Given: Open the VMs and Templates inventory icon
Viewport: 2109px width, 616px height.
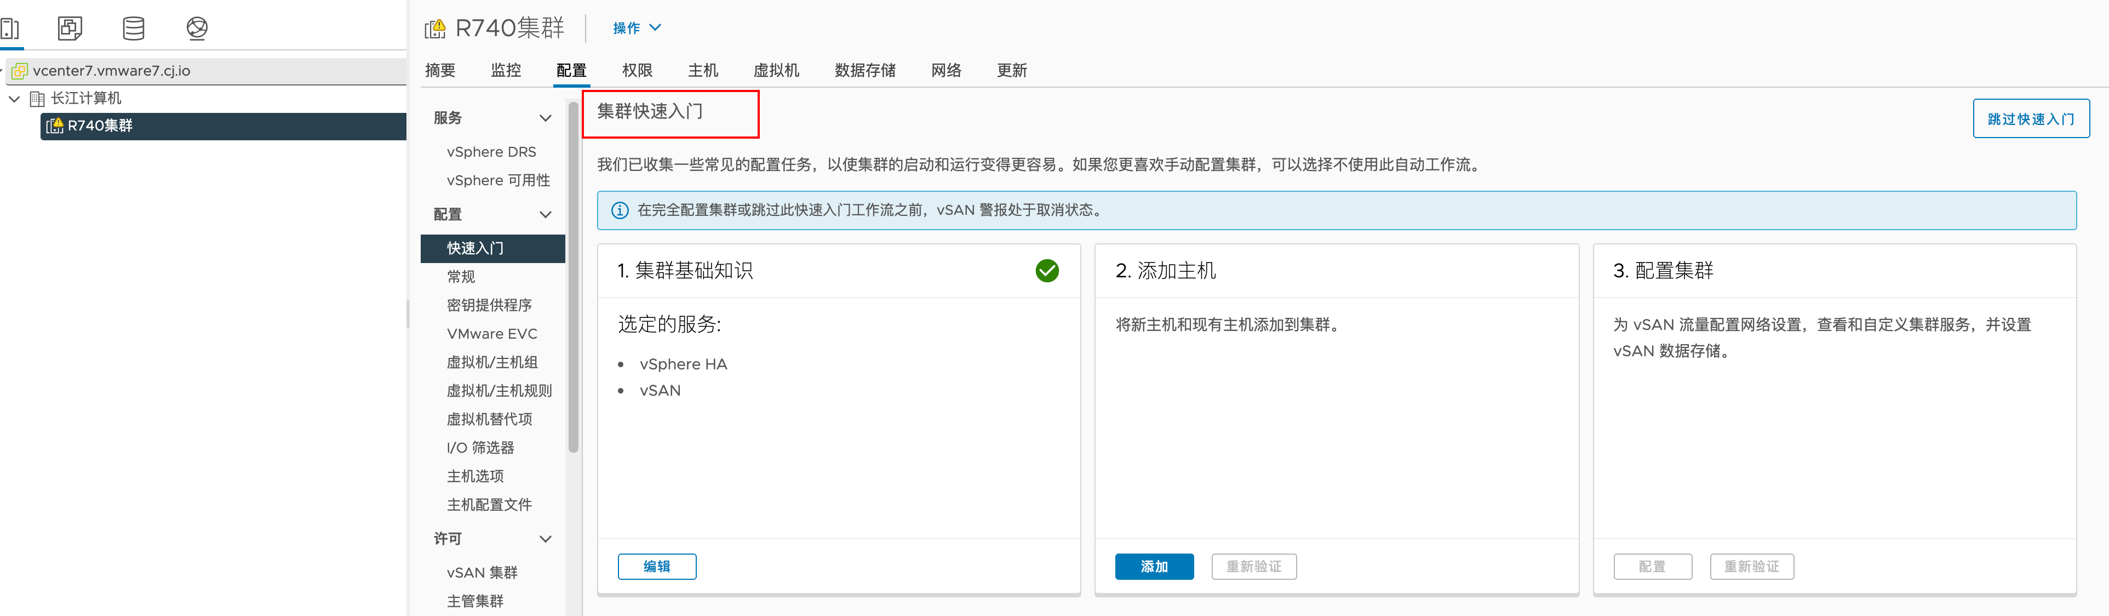Looking at the screenshot, I should tap(70, 28).
